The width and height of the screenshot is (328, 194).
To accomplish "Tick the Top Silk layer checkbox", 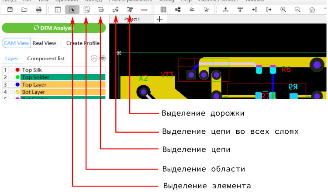I will (x=12, y=70).
